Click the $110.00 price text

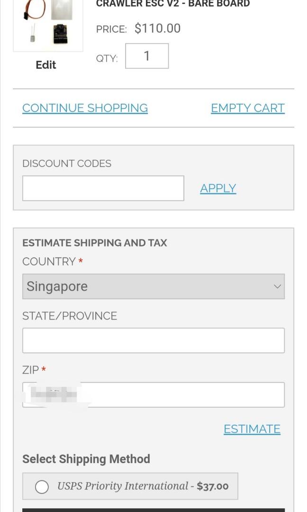click(x=158, y=28)
